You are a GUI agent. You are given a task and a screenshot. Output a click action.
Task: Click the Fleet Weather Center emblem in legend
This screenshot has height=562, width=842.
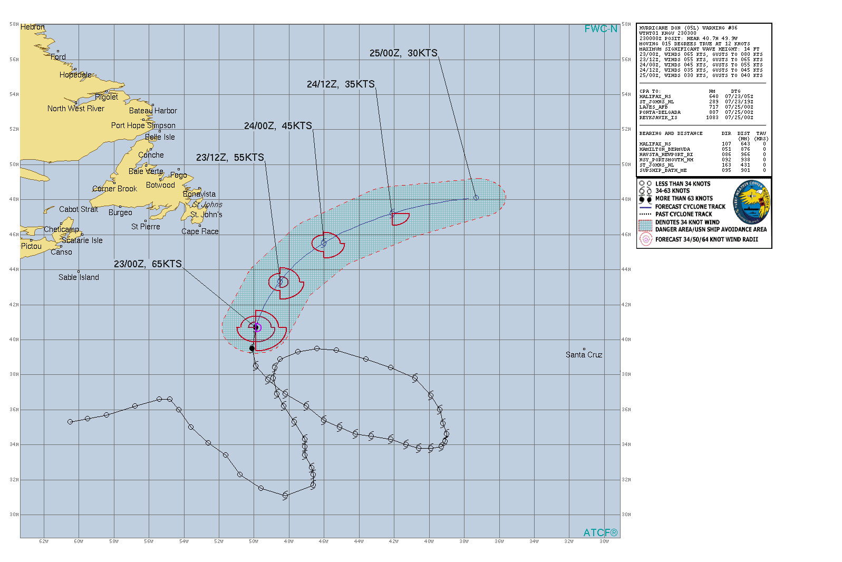pos(751,202)
